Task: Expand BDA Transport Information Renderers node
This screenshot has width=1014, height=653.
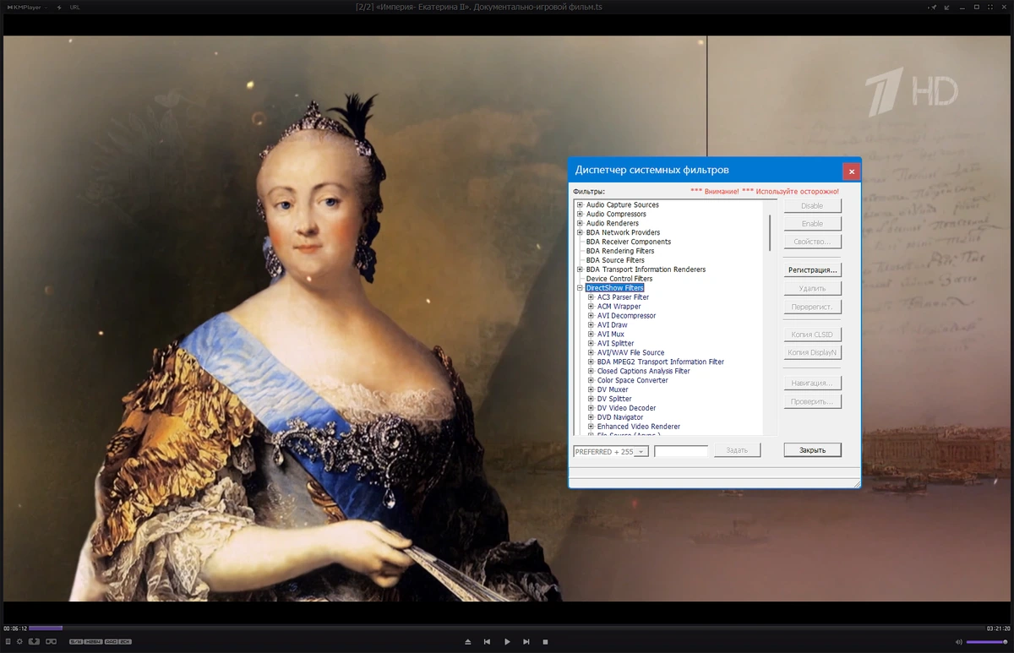Action: [x=580, y=269]
